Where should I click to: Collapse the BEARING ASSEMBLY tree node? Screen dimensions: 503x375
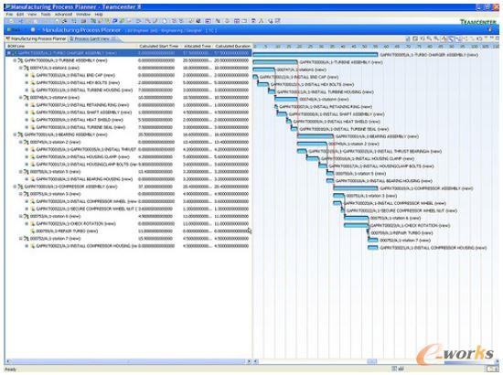[x=15, y=134]
